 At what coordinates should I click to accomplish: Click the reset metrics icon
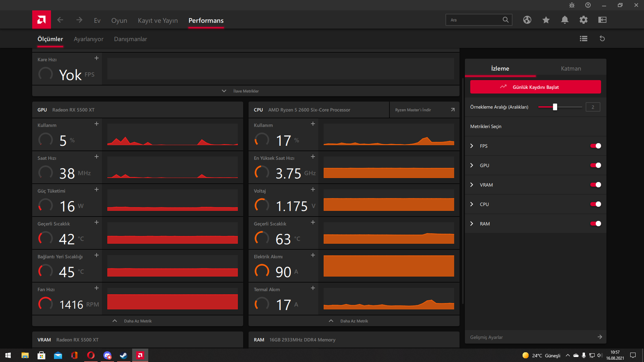click(x=602, y=39)
